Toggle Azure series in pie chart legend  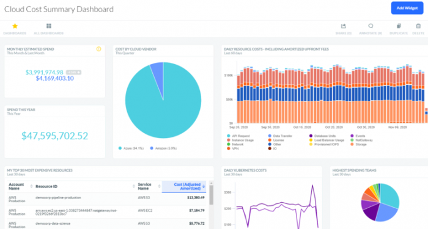click(x=131, y=148)
